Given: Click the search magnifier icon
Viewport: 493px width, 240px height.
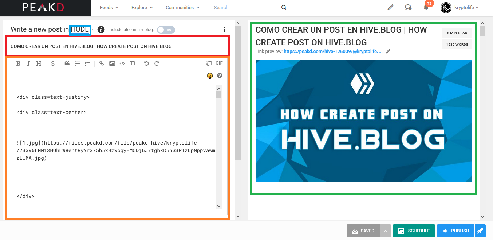Looking at the screenshot, I should (x=284, y=7).
